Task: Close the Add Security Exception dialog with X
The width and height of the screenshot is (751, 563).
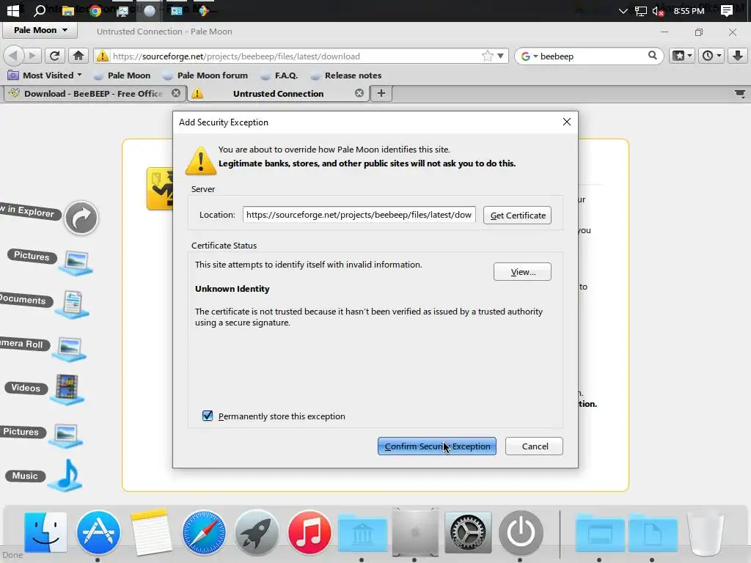Action: [567, 122]
